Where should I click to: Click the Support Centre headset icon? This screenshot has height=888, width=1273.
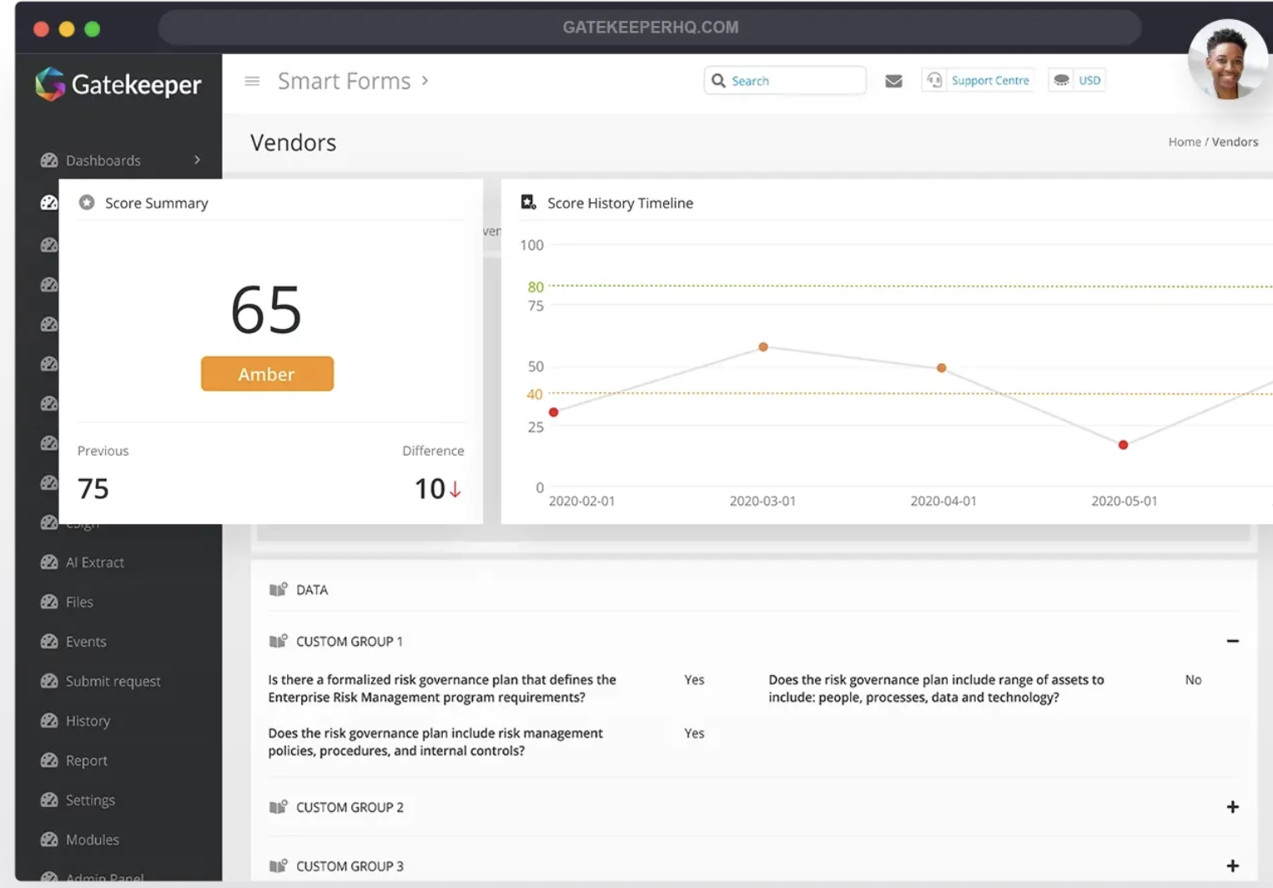click(934, 80)
